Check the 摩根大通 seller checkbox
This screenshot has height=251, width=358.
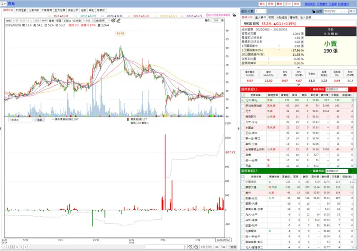coord(243,187)
